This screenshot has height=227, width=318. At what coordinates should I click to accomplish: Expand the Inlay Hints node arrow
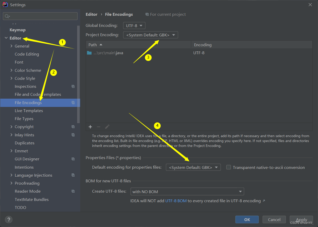(11, 135)
